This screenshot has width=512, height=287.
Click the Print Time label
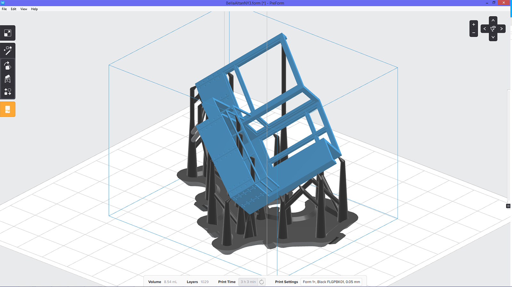coord(227,282)
